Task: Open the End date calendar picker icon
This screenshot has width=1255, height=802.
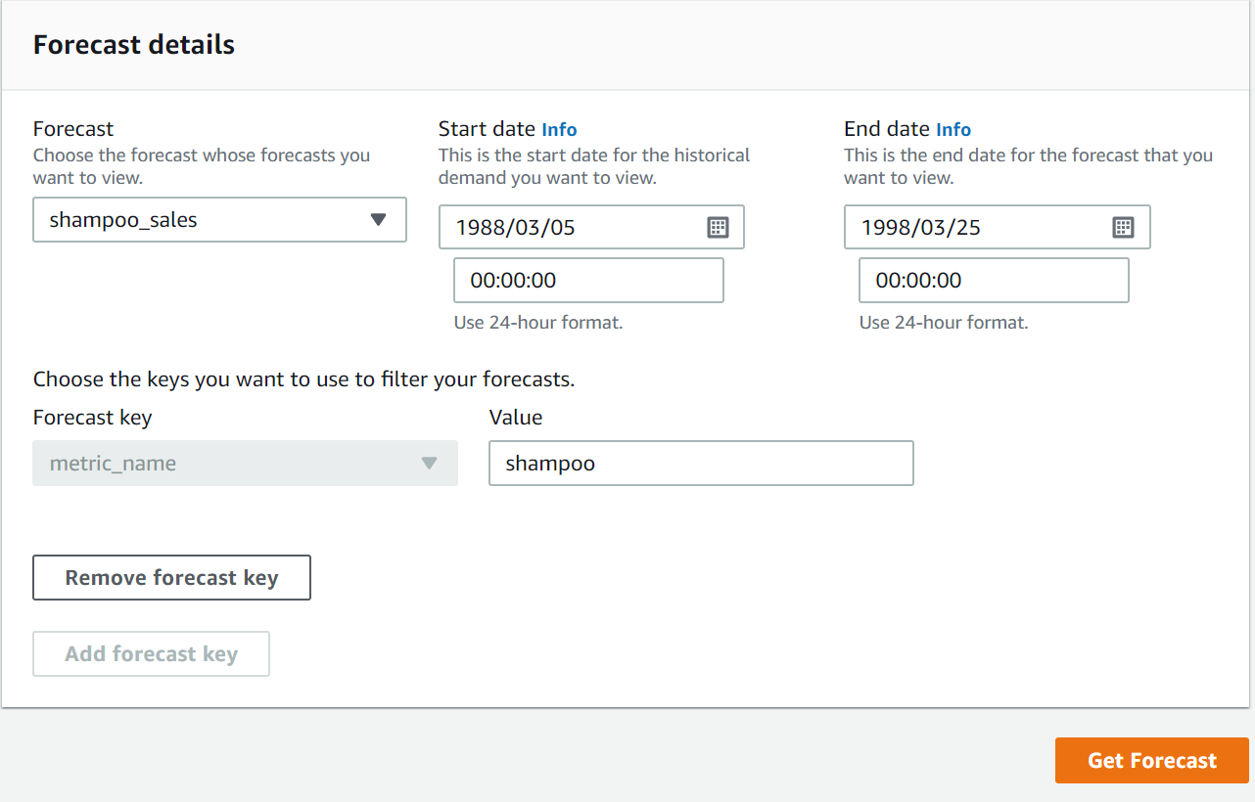Action: (x=1123, y=227)
